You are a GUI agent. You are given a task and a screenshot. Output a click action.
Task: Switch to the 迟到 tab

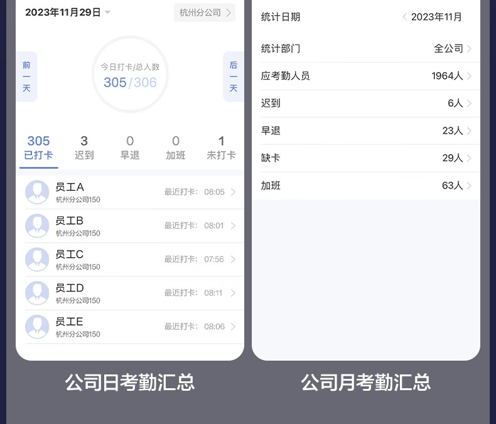tap(84, 147)
